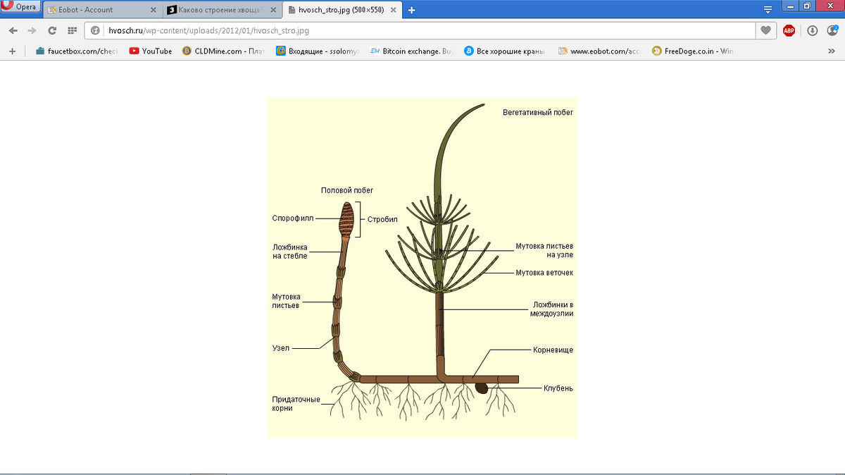The height and width of the screenshot is (475, 845).
Task: Click the 'Стробил' label
Action: [x=382, y=219]
